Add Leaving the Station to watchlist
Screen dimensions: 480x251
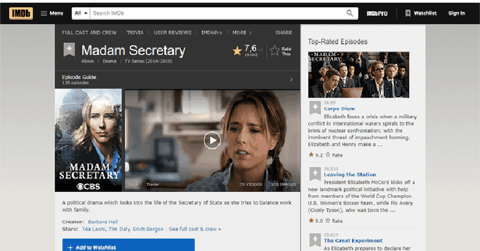314,173
